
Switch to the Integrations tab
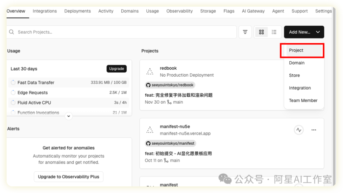tap(45, 11)
